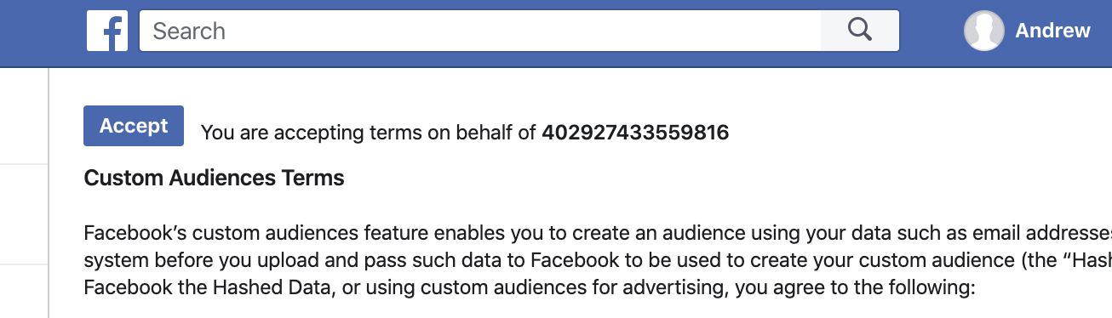Viewport: 1112px width, 318px height.
Task: Click blue header area left of Facebook logo
Action: pos(43,32)
